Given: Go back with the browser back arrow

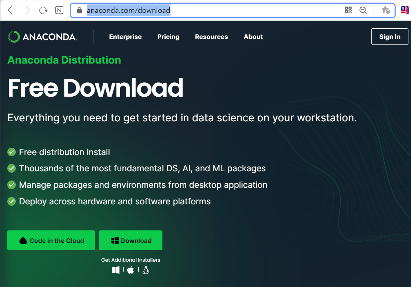Looking at the screenshot, I should tap(10, 10).
